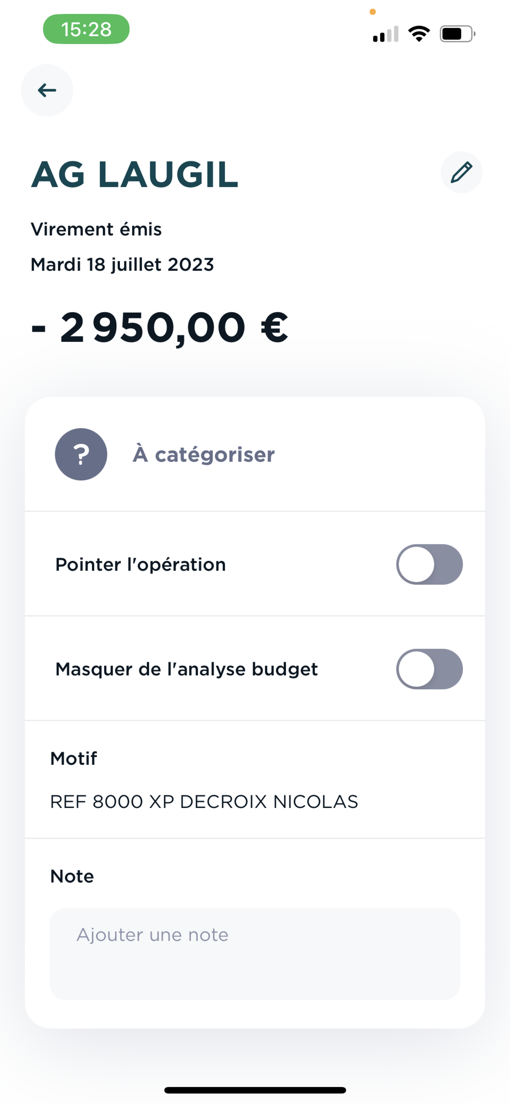Tap the Masquer de l'analyse budget label

tap(186, 669)
